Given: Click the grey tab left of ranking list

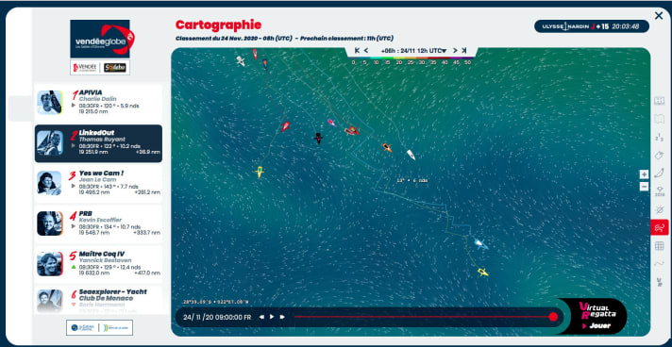Looking at the screenshot, I should (x=20, y=108).
